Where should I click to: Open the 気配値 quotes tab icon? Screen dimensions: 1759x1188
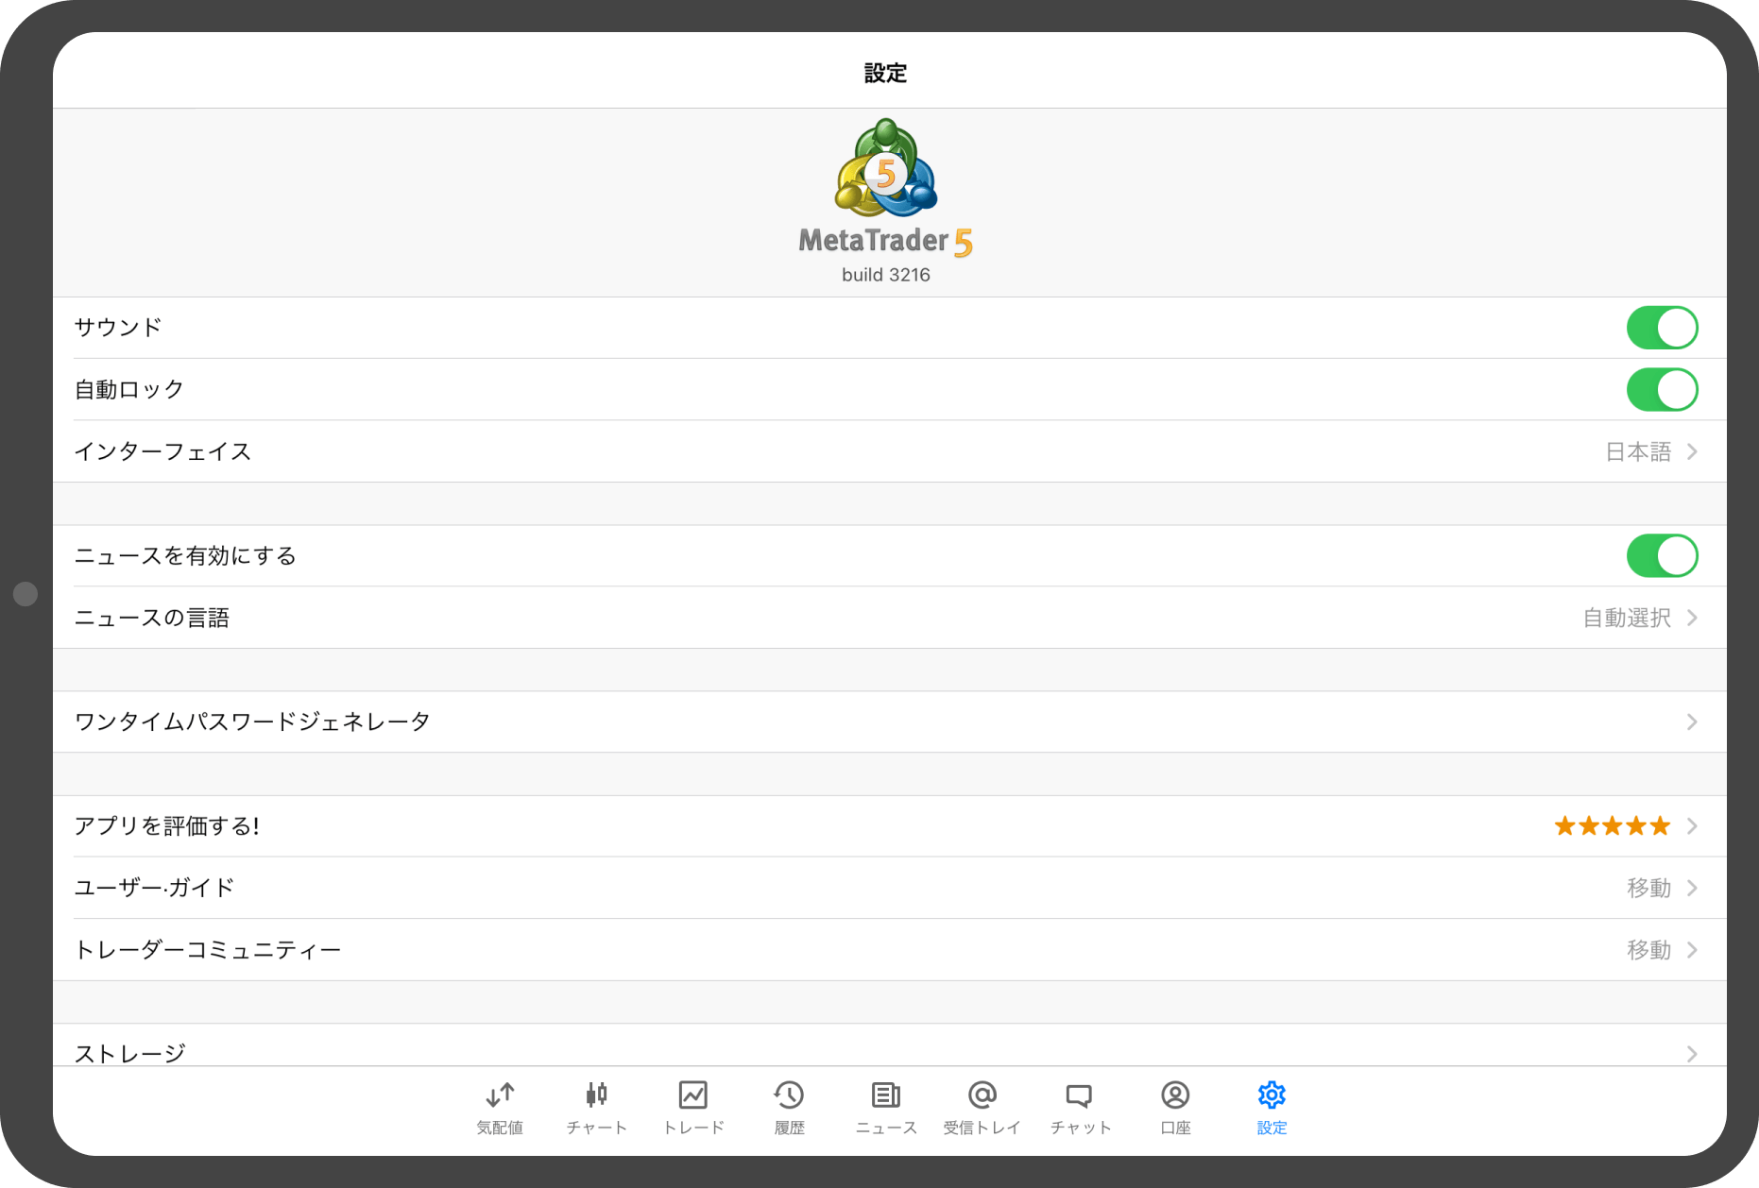500,1095
